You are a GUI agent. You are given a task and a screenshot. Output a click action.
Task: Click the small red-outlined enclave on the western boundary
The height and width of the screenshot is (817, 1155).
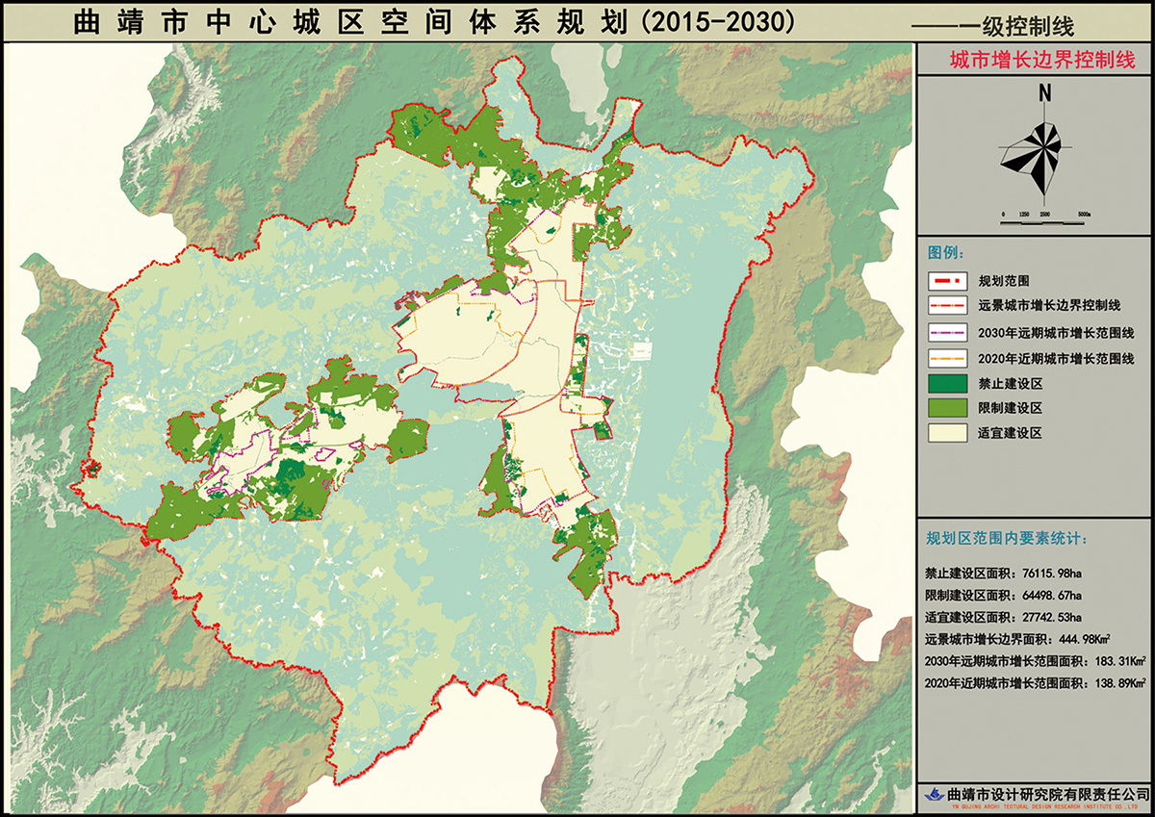coord(91,470)
